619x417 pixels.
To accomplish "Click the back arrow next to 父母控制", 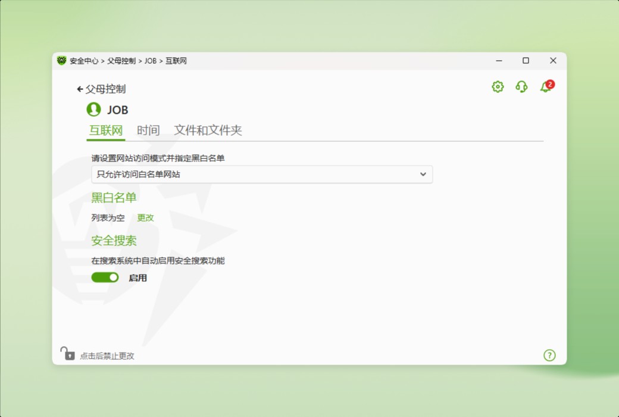I will pyautogui.click(x=80, y=88).
